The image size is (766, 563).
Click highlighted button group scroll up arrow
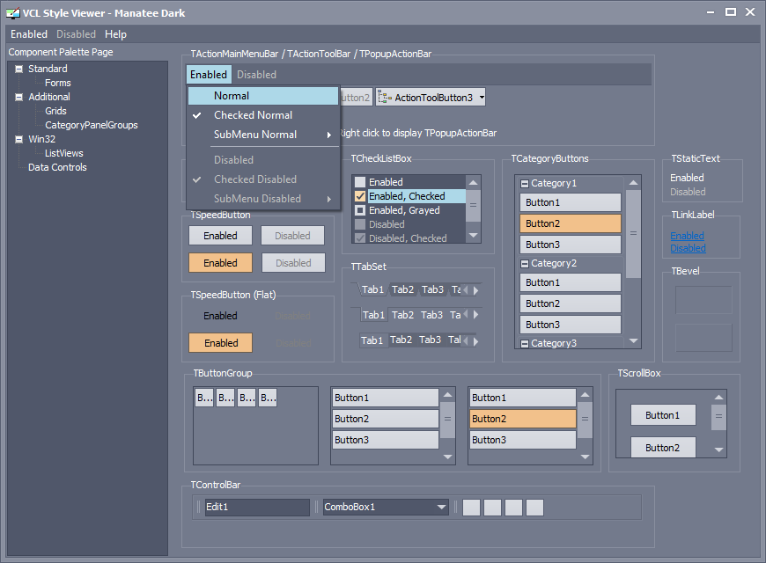(x=585, y=394)
